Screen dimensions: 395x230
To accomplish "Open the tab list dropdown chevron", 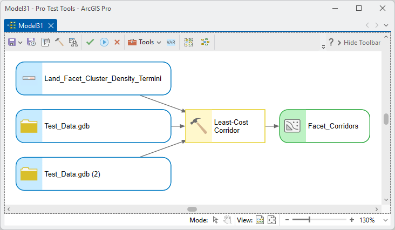I will tap(386, 25).
